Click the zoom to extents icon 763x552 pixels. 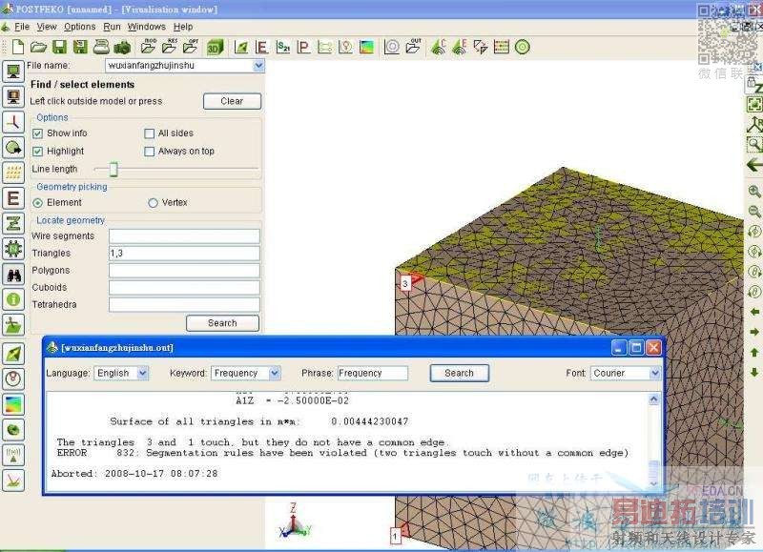point(754,104)
